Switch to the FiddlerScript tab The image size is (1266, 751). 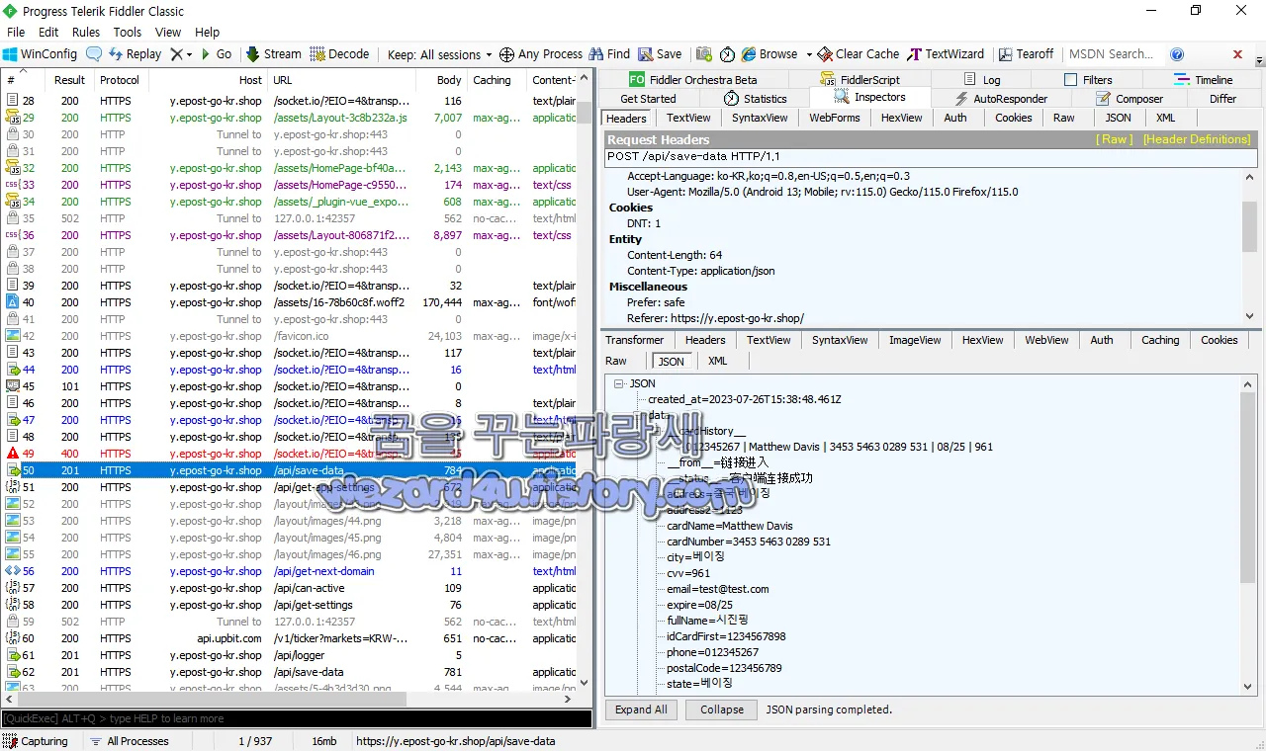click(x=859, y=80)
